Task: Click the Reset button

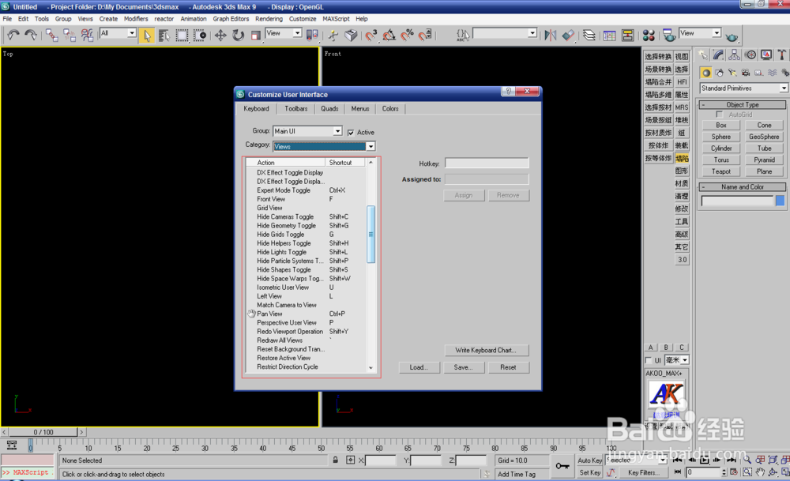Action: (x=508, y=367)
